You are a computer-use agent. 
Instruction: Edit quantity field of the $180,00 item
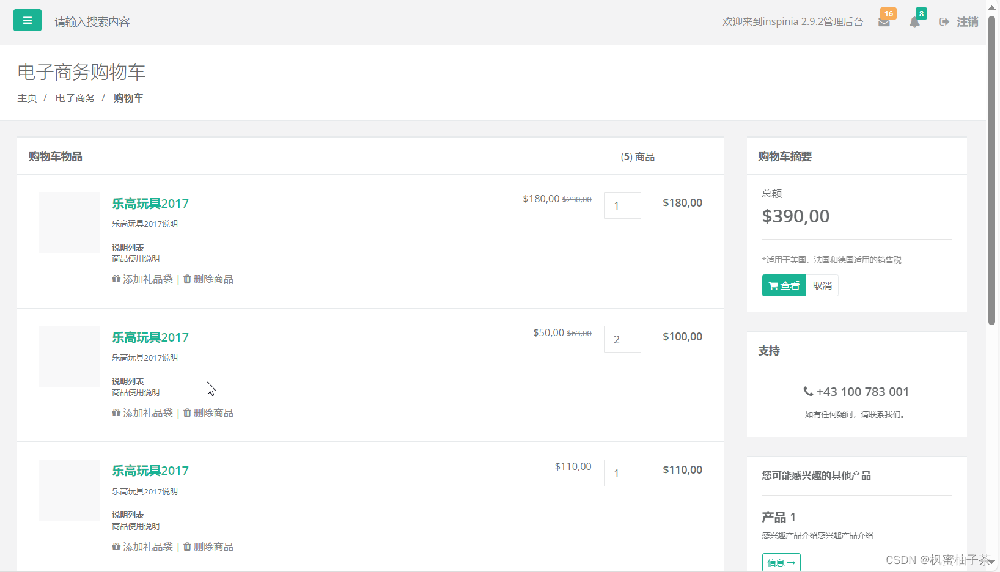(x=622, y=205)
